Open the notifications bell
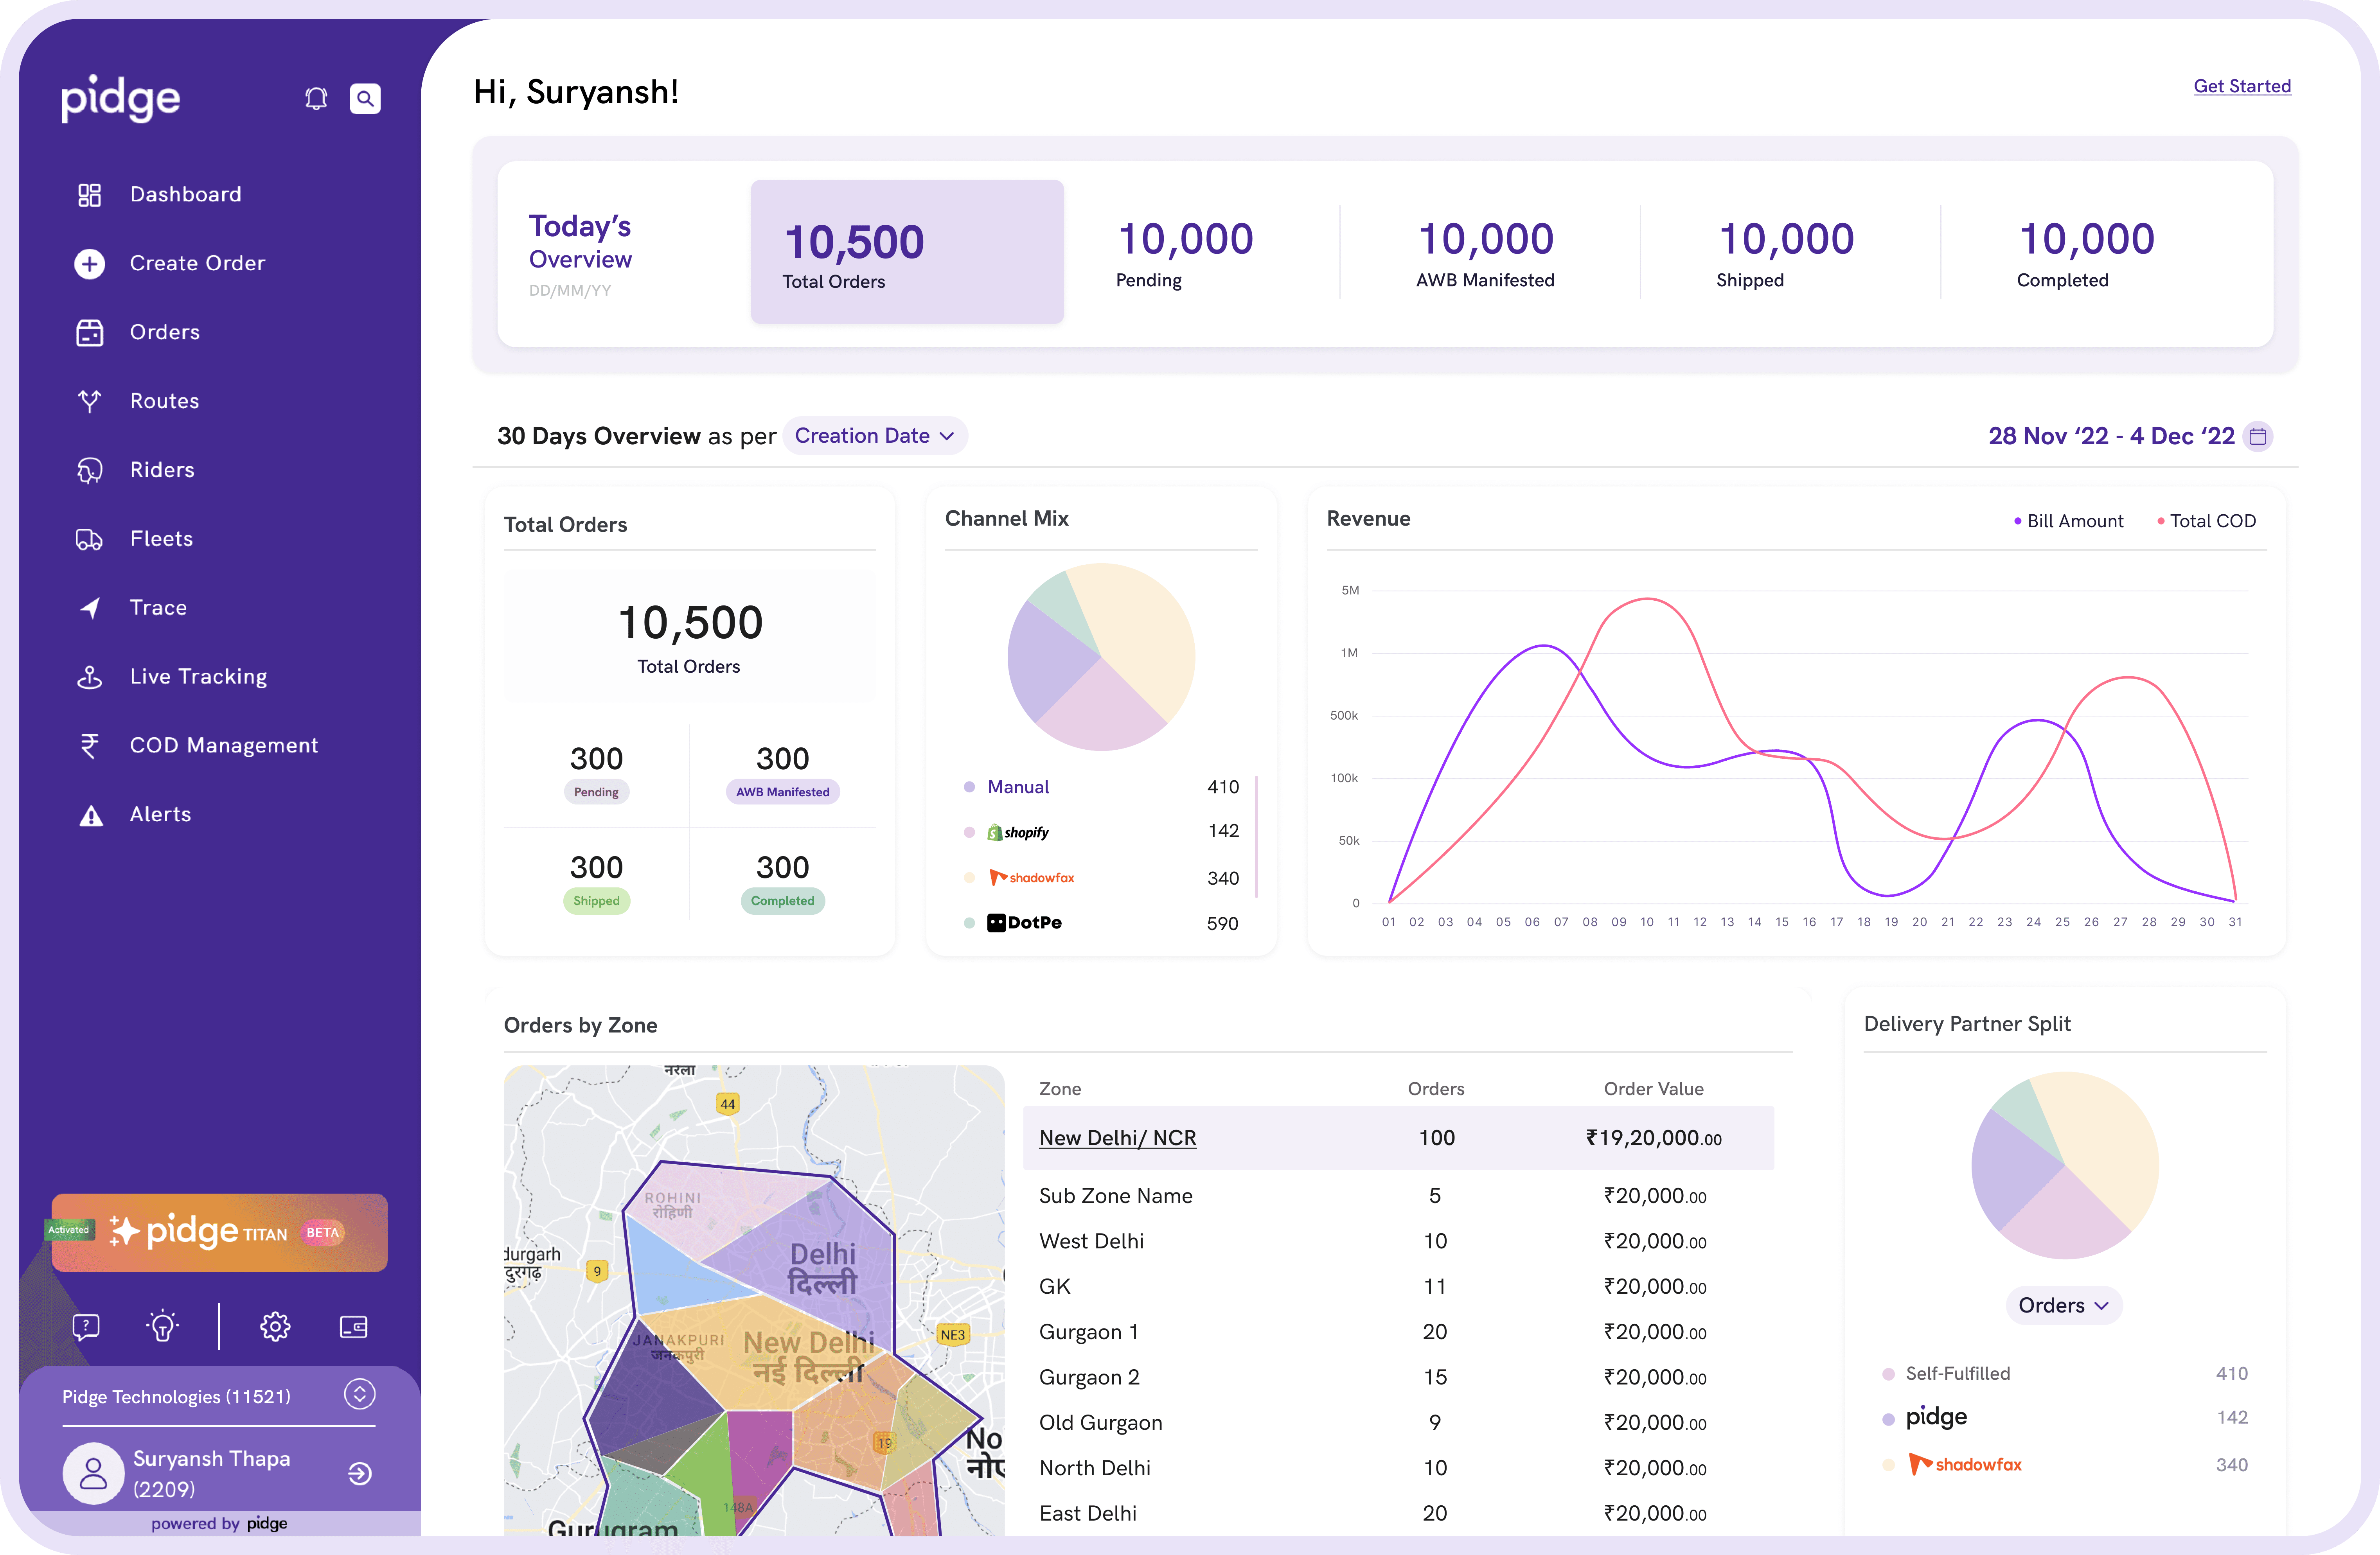This screenshot has width=2380, height=1555. (316, 98)
